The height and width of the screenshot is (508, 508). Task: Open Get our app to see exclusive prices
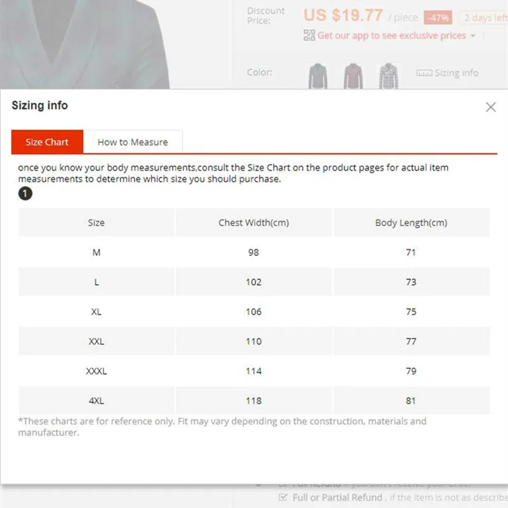point(391,36)
